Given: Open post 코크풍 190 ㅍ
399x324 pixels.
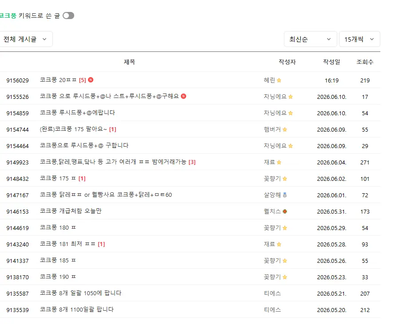Looking at the screenshot, I should [x=58, y=277].
